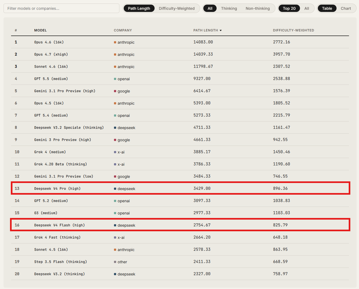Click the google color square for Gemini 3.1 Pro Preview (high)

pos(115,91)
